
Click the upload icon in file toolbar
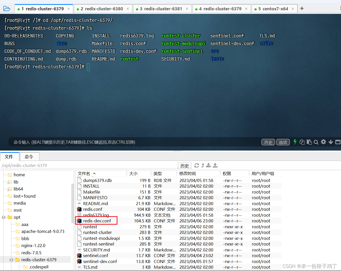coord(215,165)
